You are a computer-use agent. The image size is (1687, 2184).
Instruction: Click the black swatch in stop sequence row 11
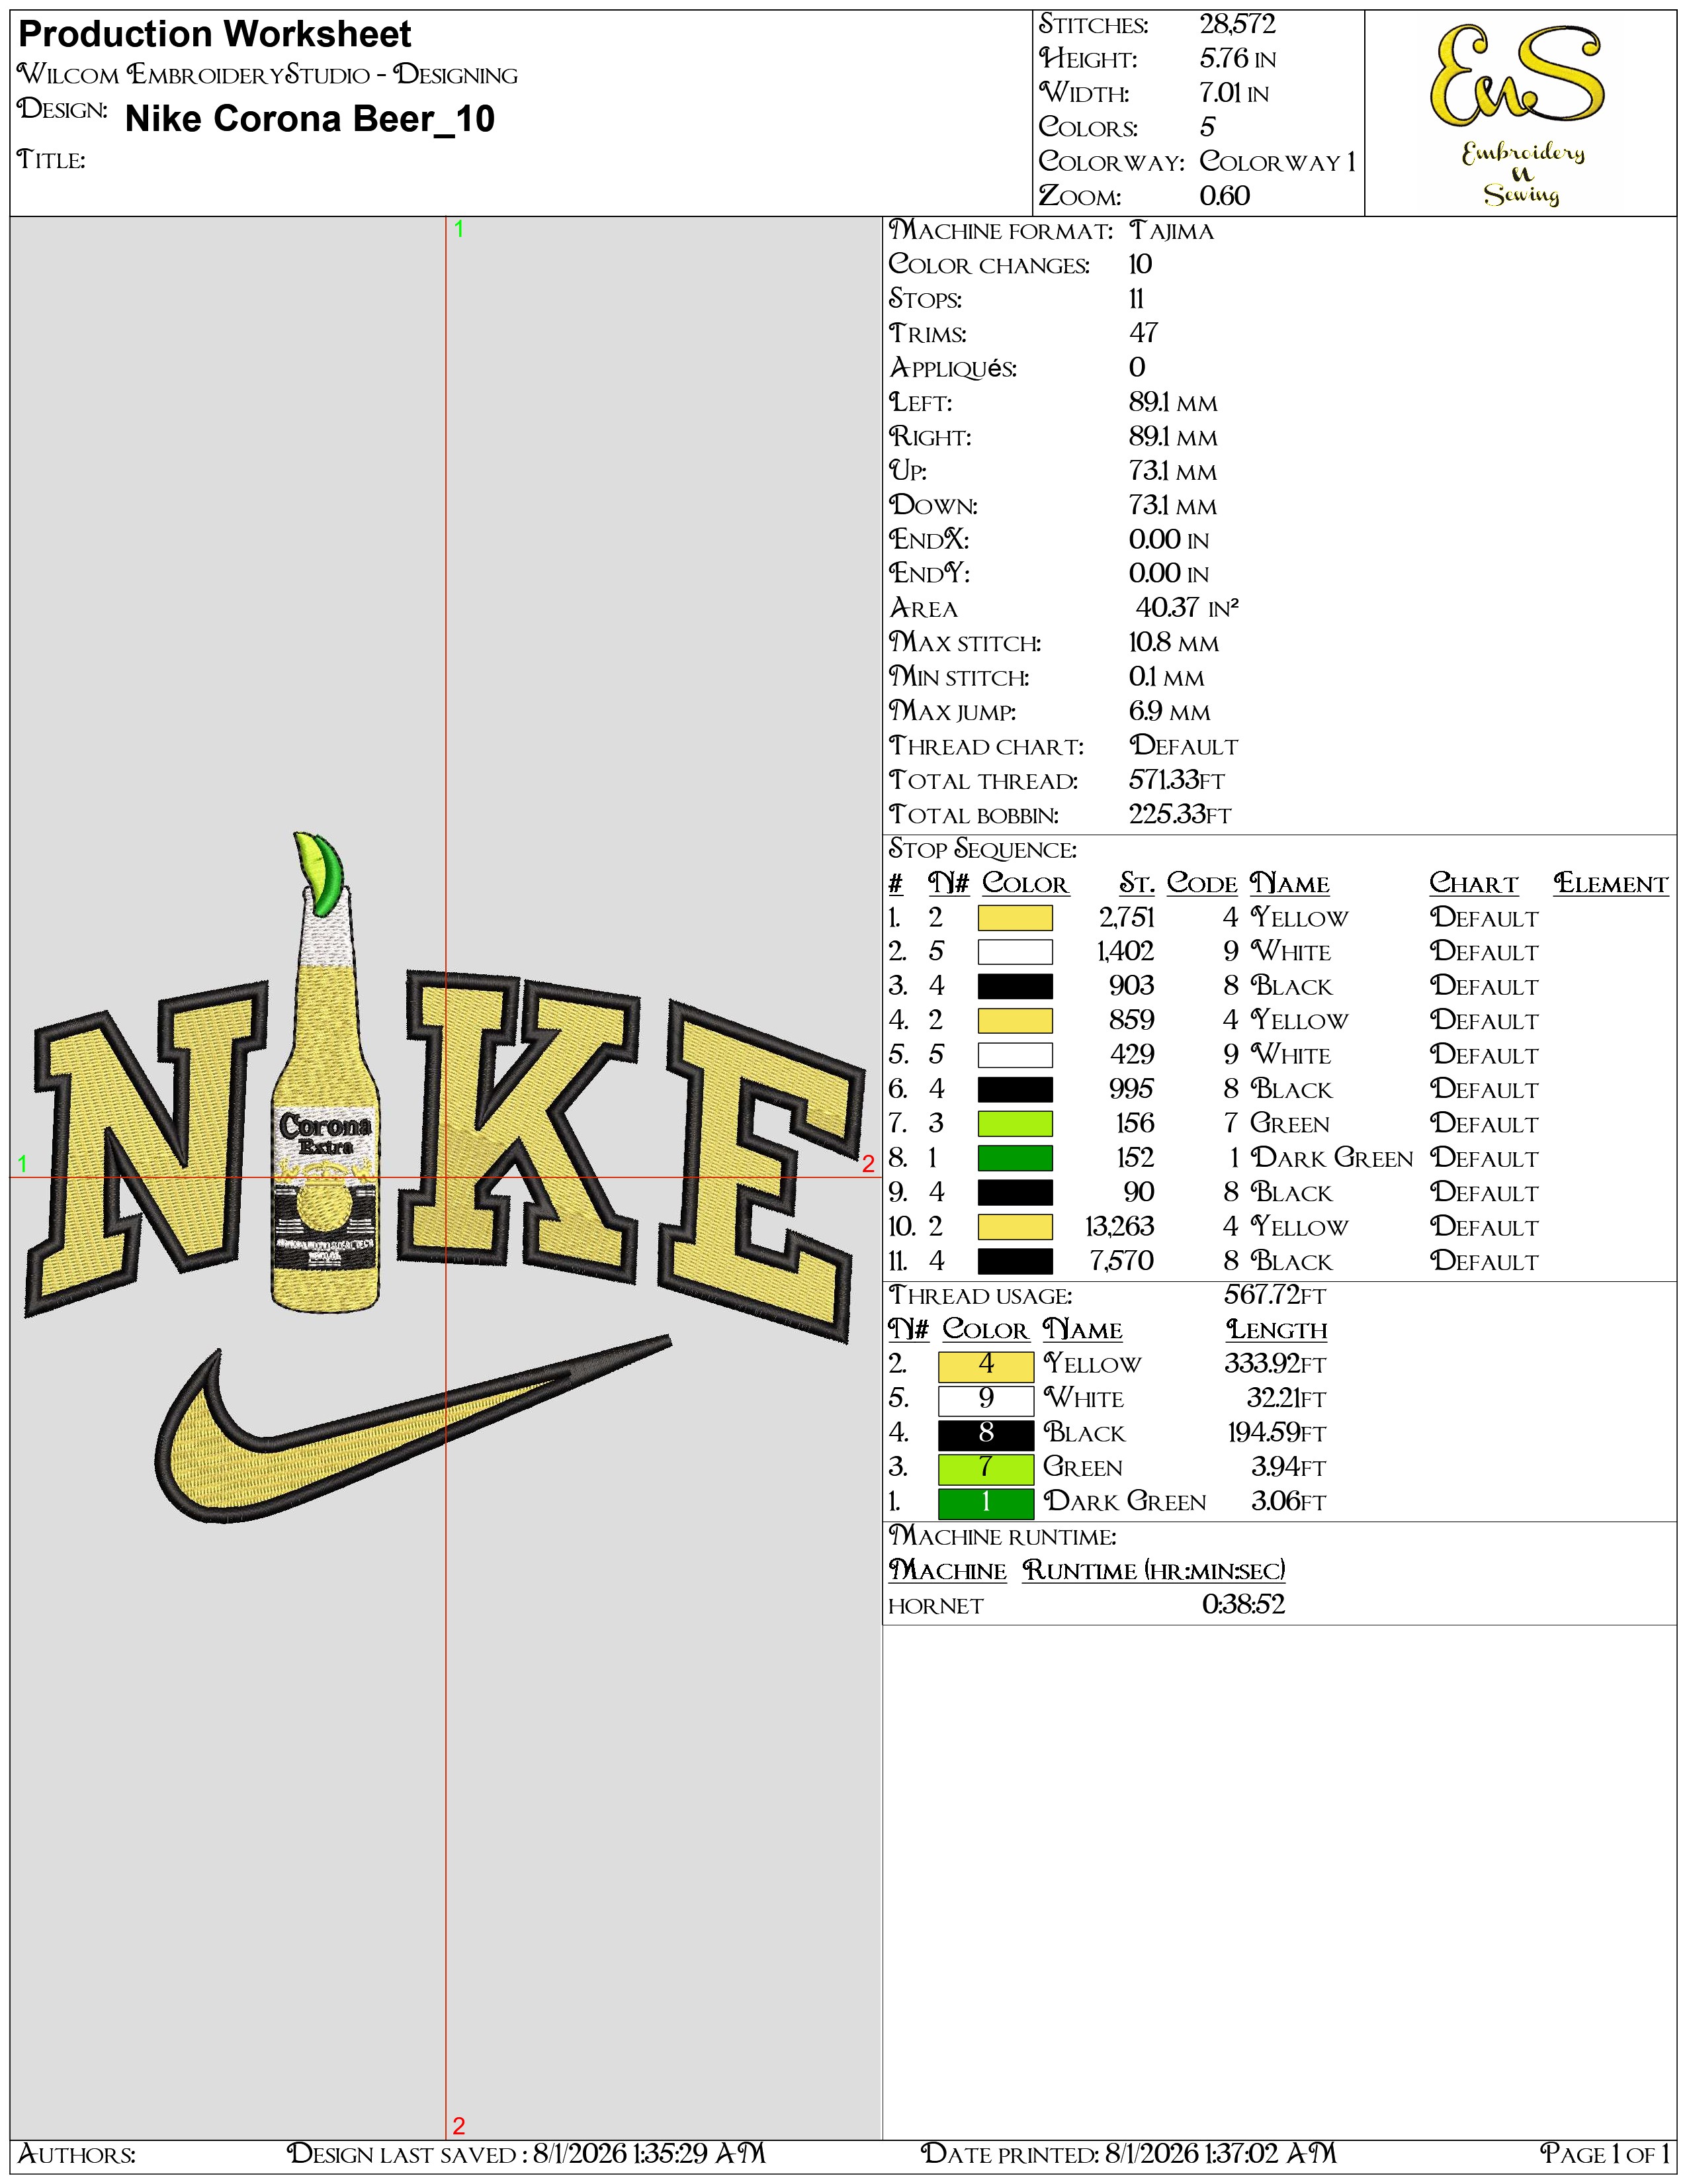pos(1014,1260)
